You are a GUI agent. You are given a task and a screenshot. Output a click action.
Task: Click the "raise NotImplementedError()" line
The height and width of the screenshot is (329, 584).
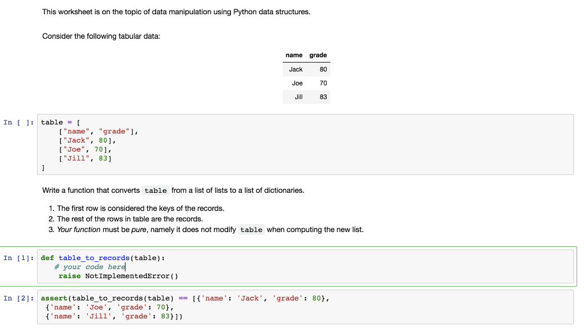point(119,276)
